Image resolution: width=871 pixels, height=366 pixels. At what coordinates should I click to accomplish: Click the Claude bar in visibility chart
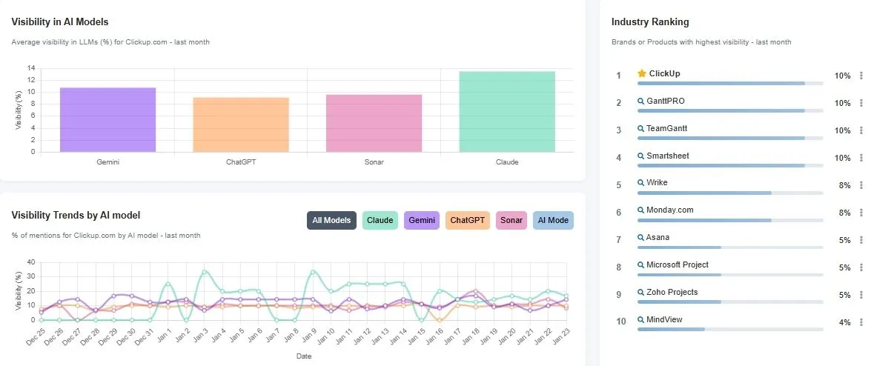(507, 112)
